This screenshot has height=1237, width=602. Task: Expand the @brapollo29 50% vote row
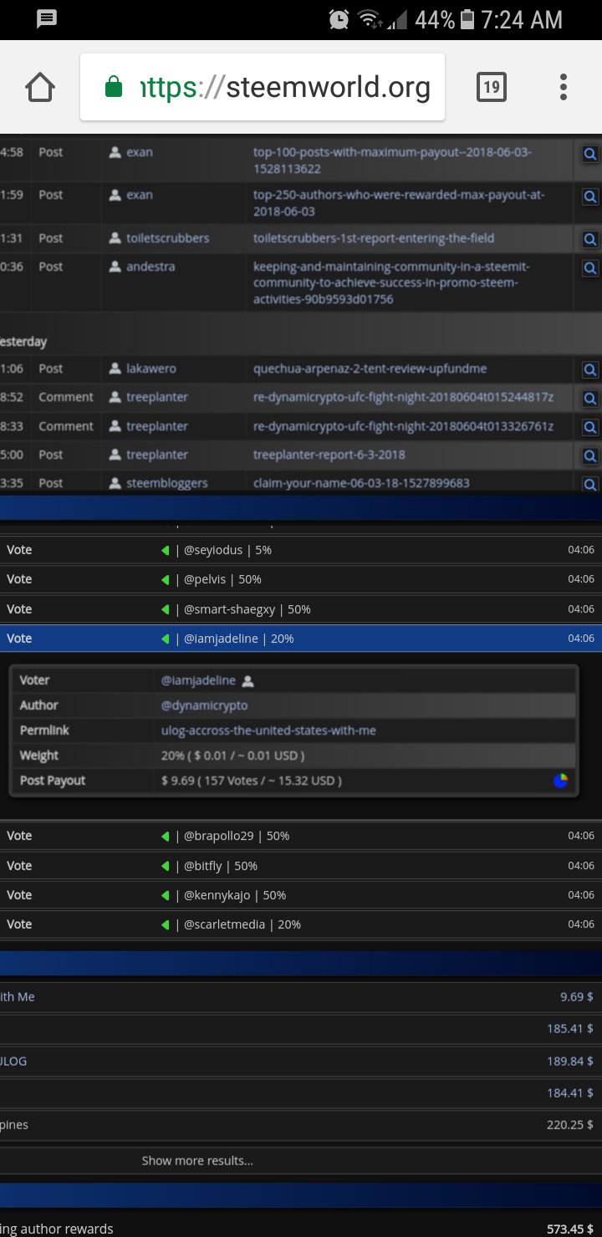coord(301,836)
